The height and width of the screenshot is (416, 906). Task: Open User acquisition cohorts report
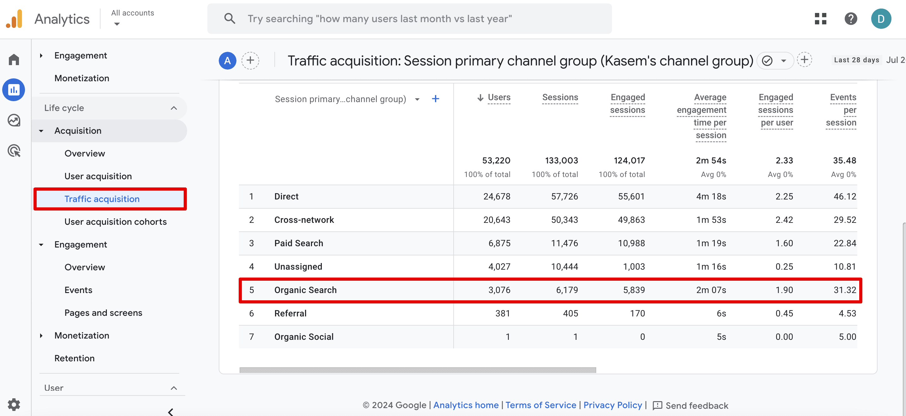tap(115, 222)
